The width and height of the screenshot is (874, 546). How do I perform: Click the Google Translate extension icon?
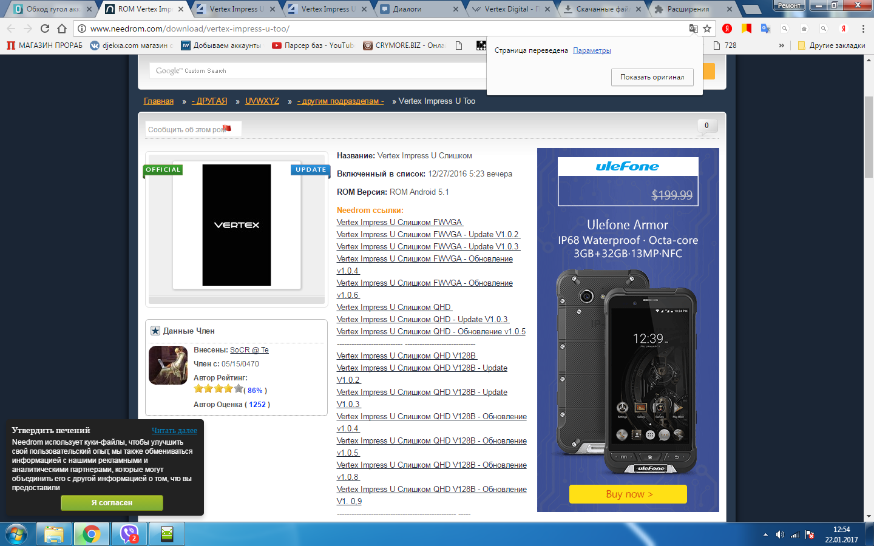coord(765,29)
